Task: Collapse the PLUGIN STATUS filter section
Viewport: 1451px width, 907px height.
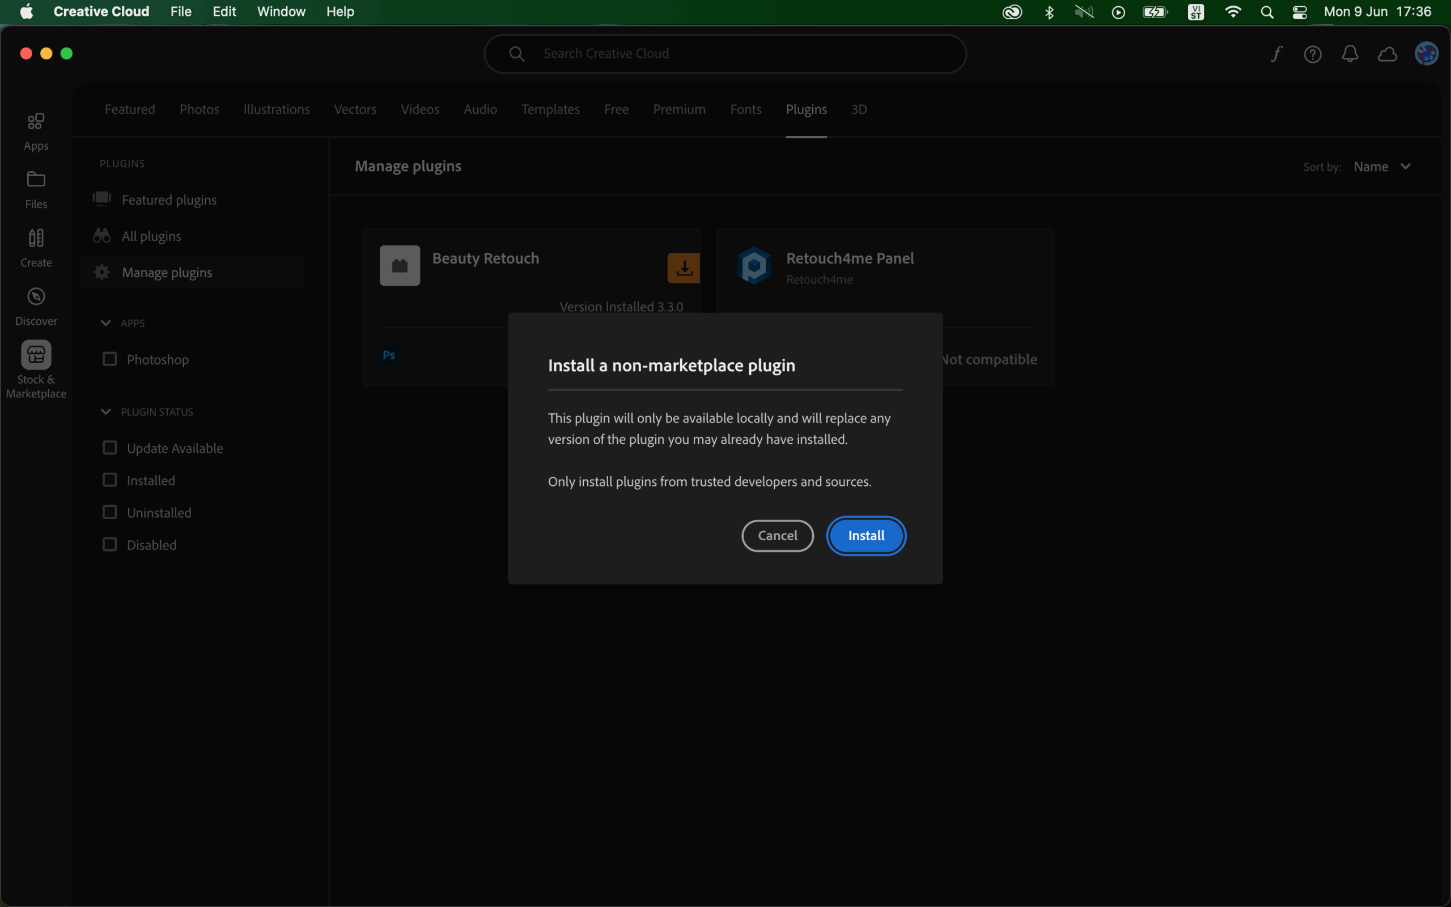Action: (105, 412)
